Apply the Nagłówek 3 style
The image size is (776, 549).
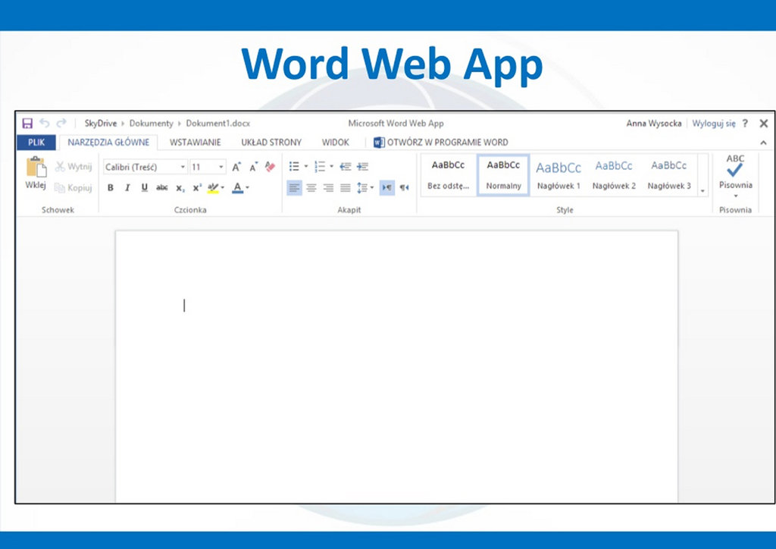click(x=669, y=175)
